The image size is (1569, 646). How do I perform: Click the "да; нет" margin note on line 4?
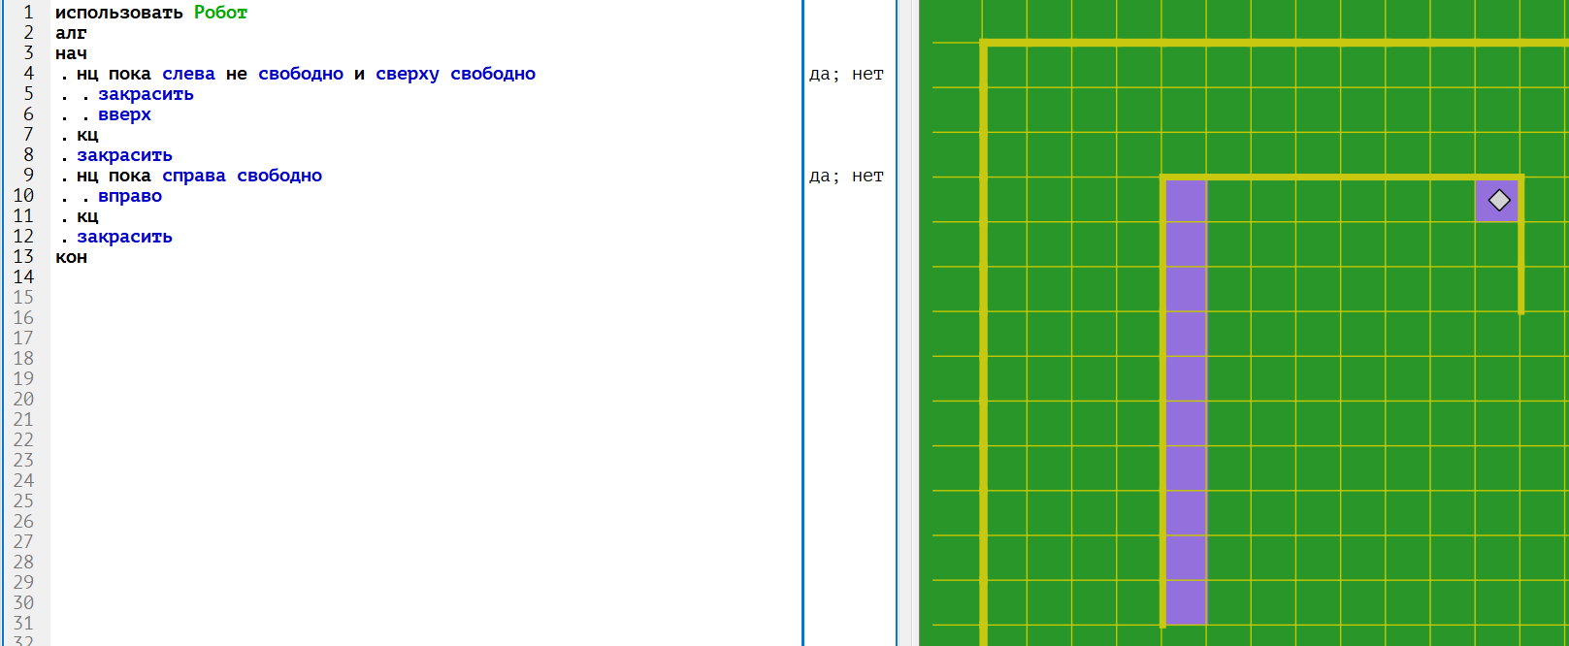pyautogui.click(x=846, y=74)
